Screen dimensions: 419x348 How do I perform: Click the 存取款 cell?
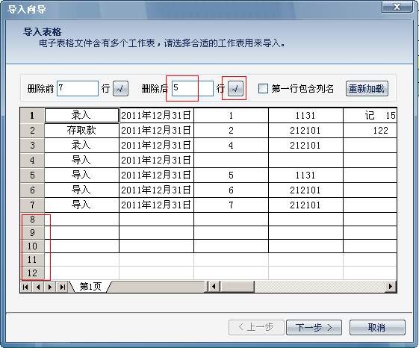[x=81, y=131]
